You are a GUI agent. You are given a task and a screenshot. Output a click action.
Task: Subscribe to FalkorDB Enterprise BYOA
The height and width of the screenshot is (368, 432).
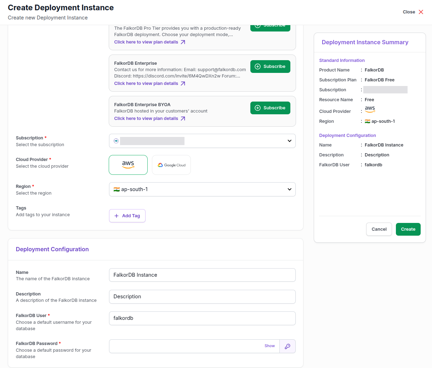pyautogui.click(x=270, y=108)
